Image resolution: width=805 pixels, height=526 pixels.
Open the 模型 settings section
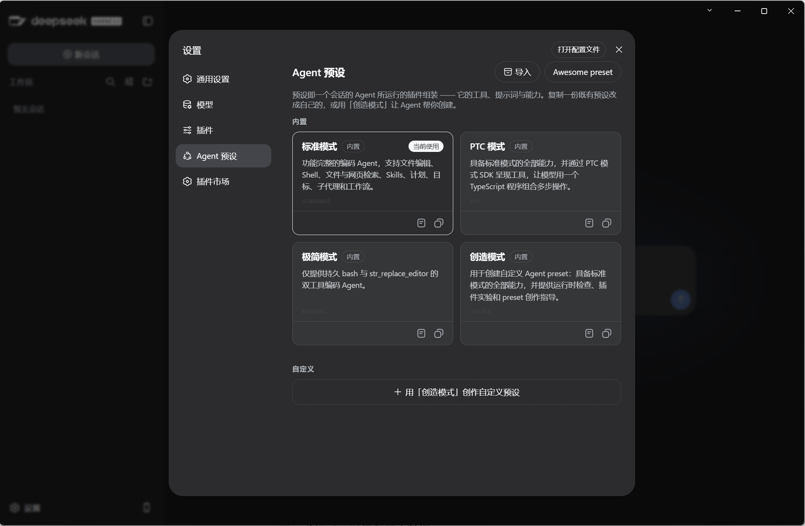tap(223, 105)
